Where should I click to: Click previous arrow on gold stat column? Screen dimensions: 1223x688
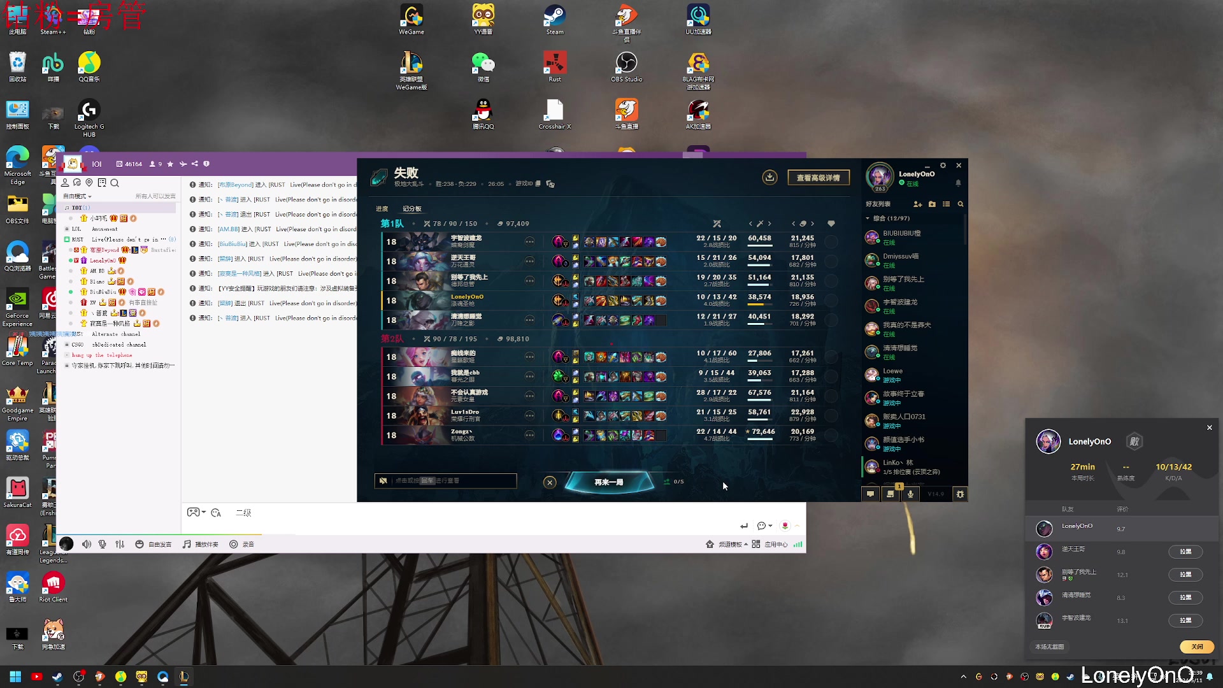pyautogui.click(x=794, y=224)
